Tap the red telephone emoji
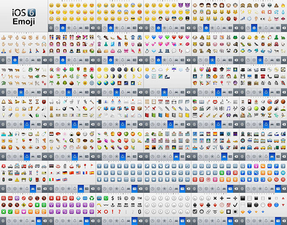This screenshot has width=287, height=225. pos(263,76)
